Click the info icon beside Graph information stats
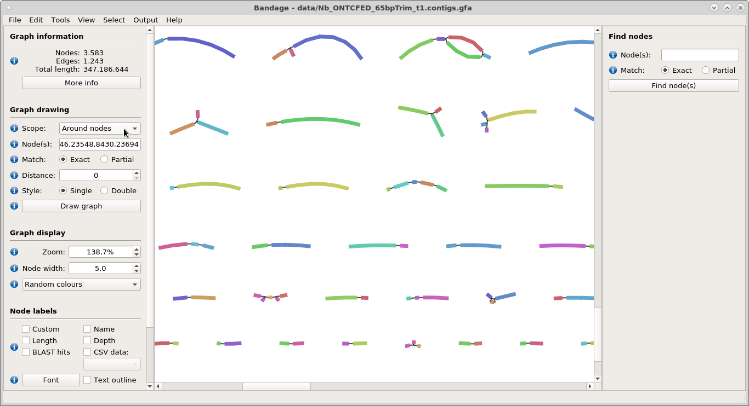The image size is (749, 406). pos(14,61)
